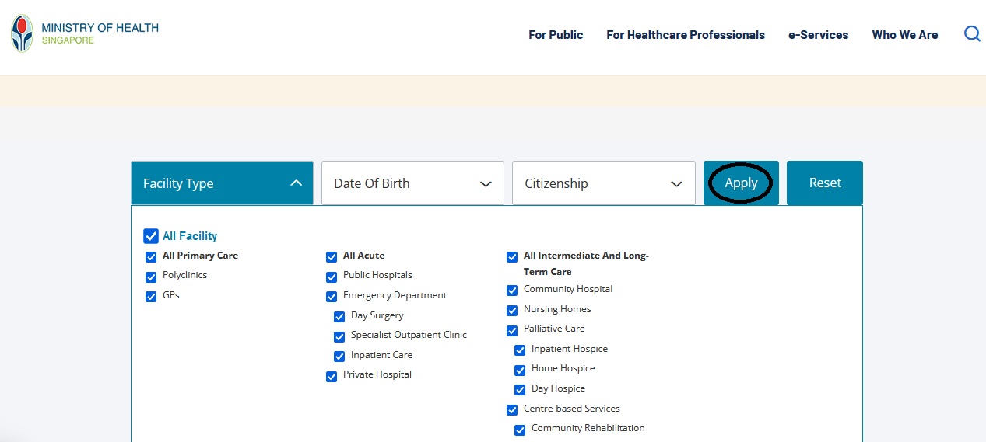The height and width of the screenshot is (442, 986).
Task: Toggle the Polyclinics checkbox
Action: click(x=151, y=277)
